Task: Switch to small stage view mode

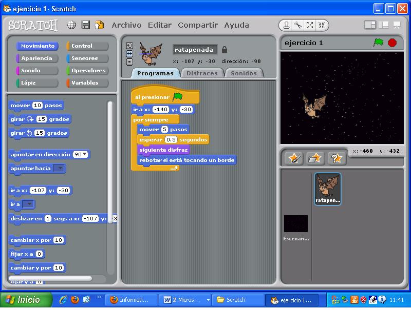Action: pyautogui.click(x=370, y=25)
